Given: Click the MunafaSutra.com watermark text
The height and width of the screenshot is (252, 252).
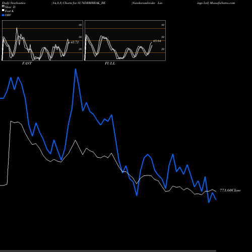Looking at the screenshot, I should [222, 3].
